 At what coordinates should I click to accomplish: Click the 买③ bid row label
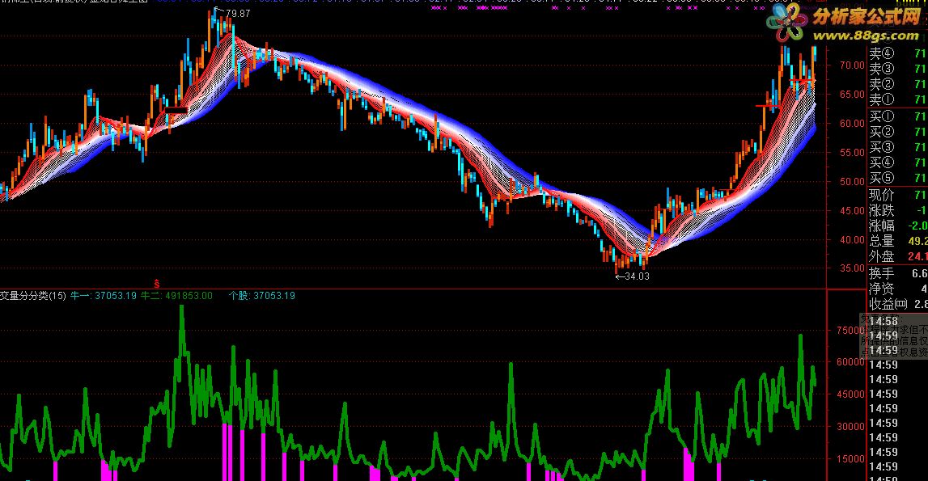pyautogui.click(x=881, y=147)
